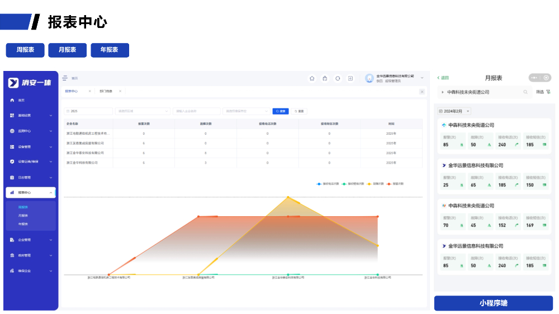
Task: Click the home icon in top toolbar
Action: tap(312, 78)
